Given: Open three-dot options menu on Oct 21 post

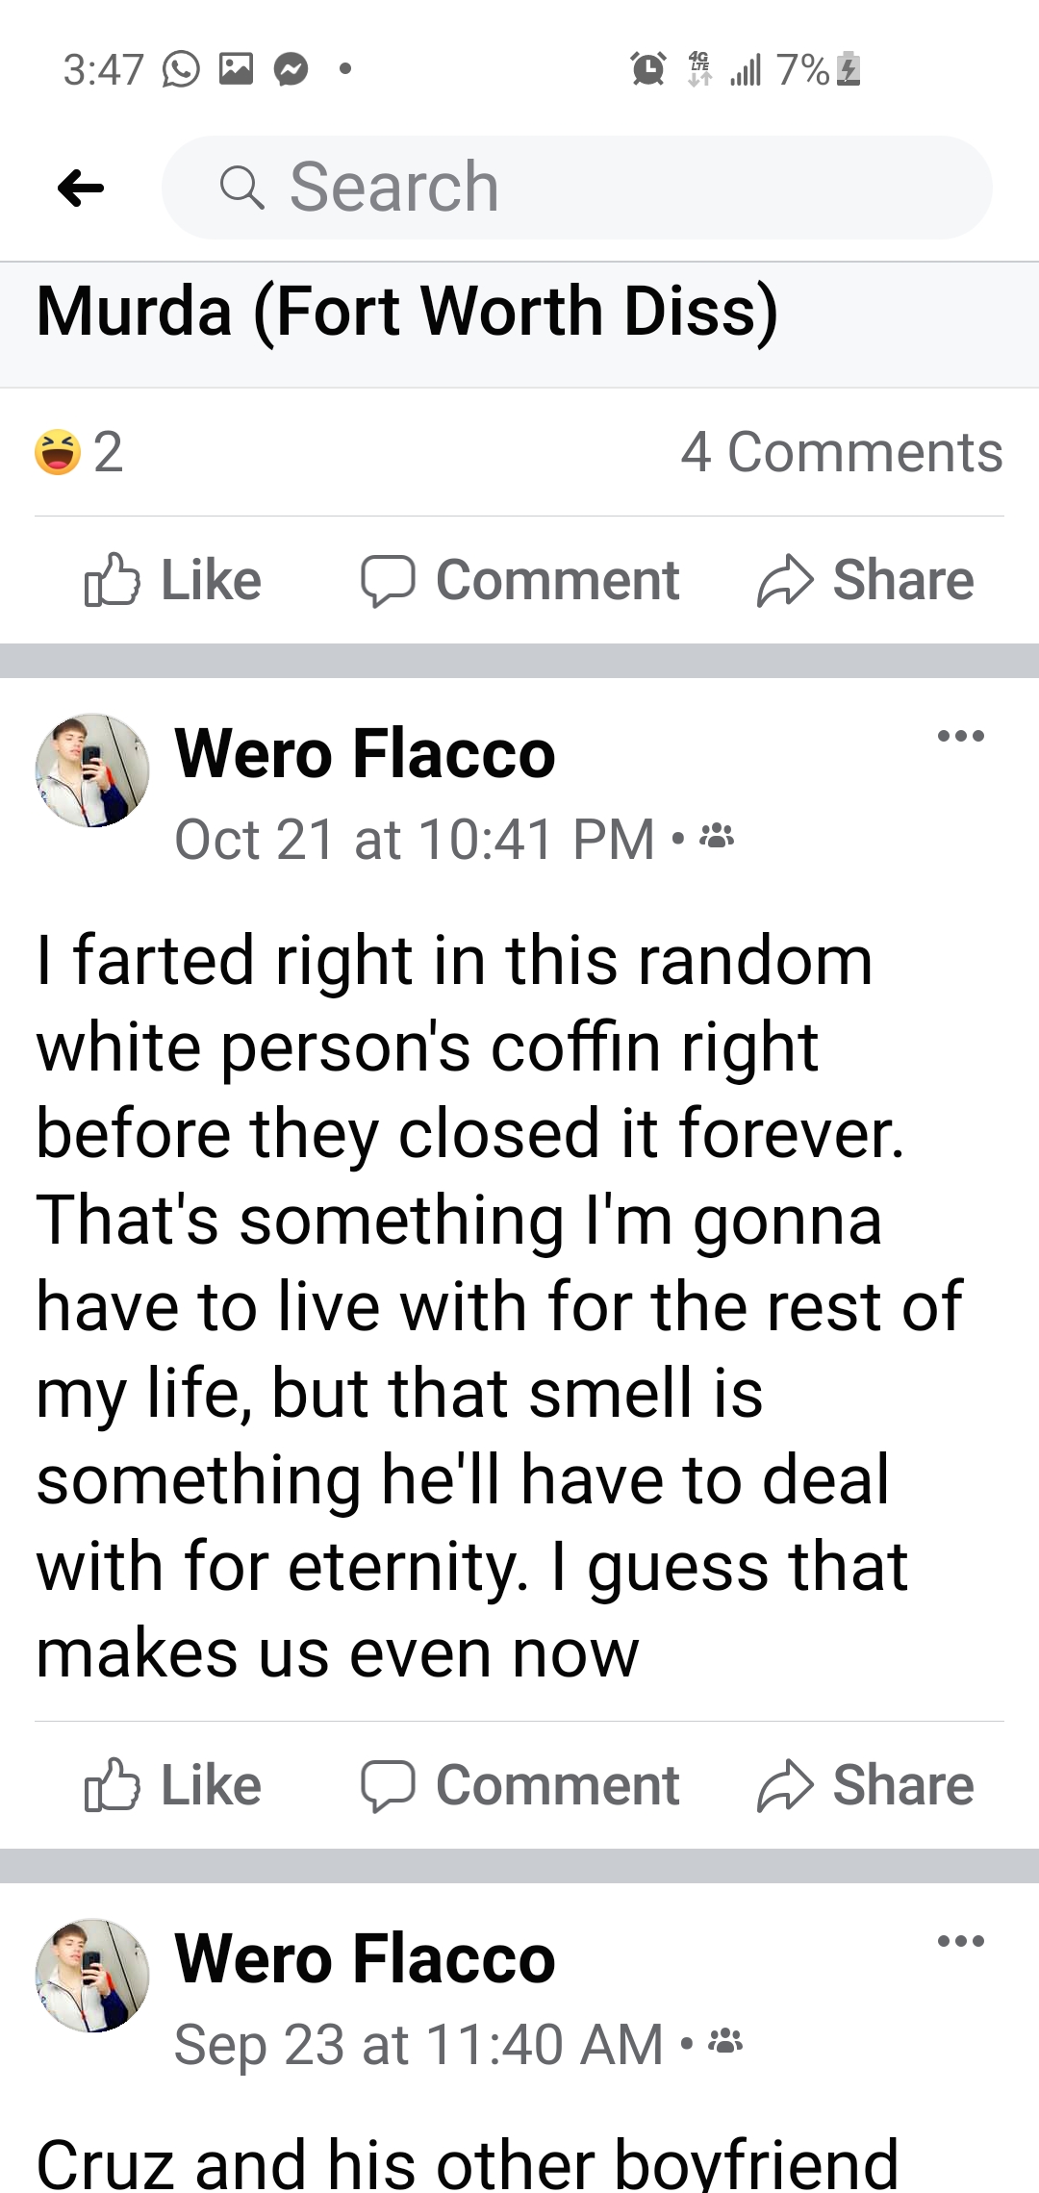Looking at the screenshot, I should pos(961,737).
